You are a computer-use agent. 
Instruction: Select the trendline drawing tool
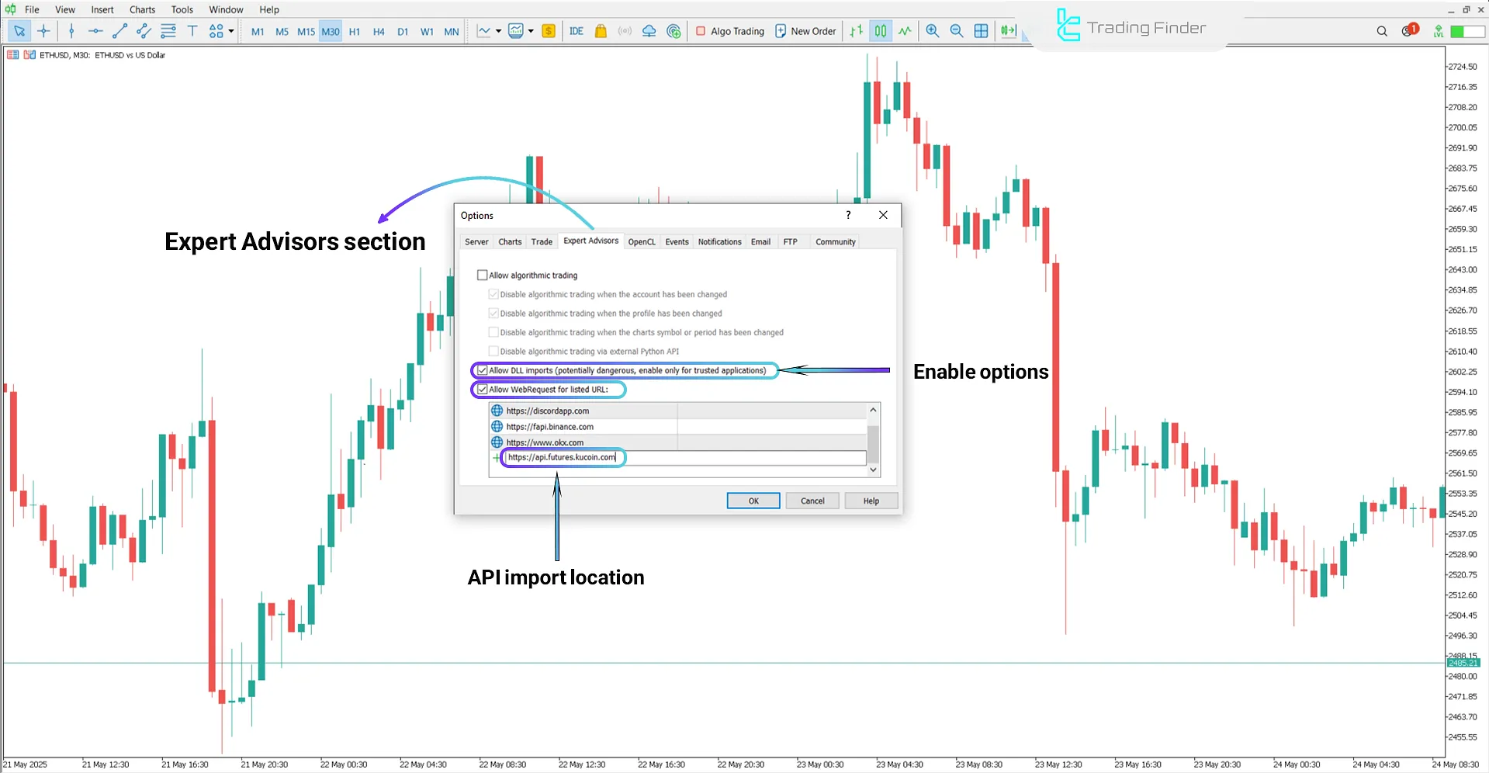(x=119, y=31)
